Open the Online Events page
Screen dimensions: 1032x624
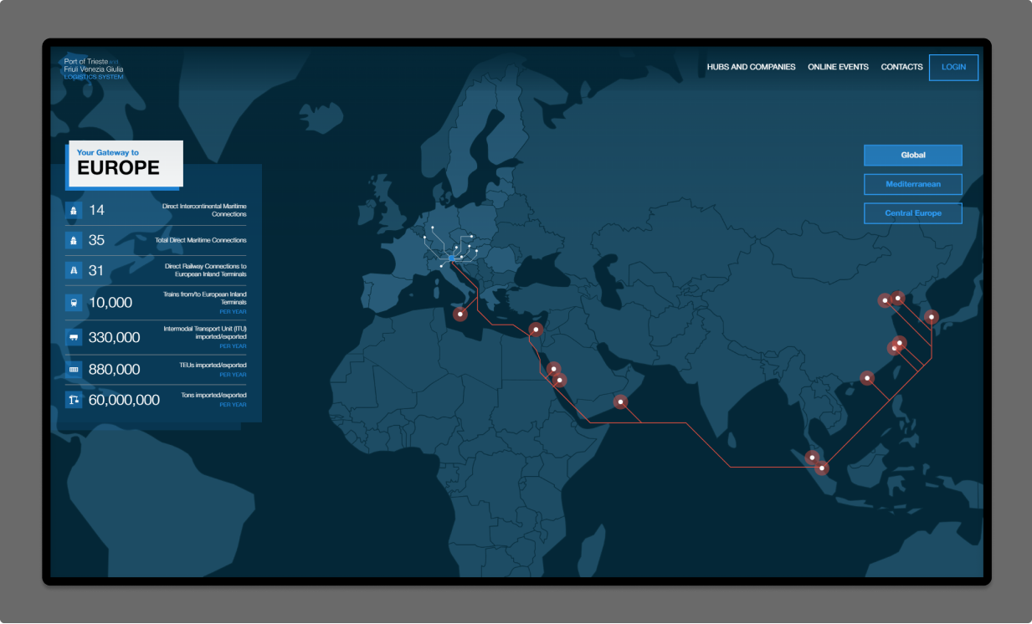pos(838,67)
